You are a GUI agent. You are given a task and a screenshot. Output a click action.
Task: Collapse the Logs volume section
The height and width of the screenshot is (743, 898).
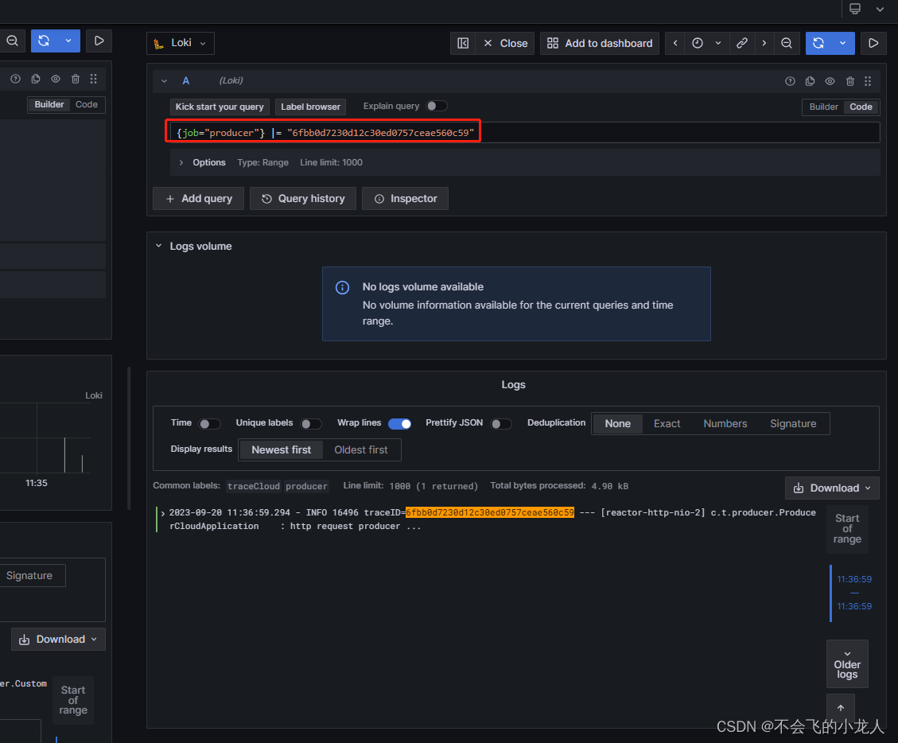(x=158, y=246)
